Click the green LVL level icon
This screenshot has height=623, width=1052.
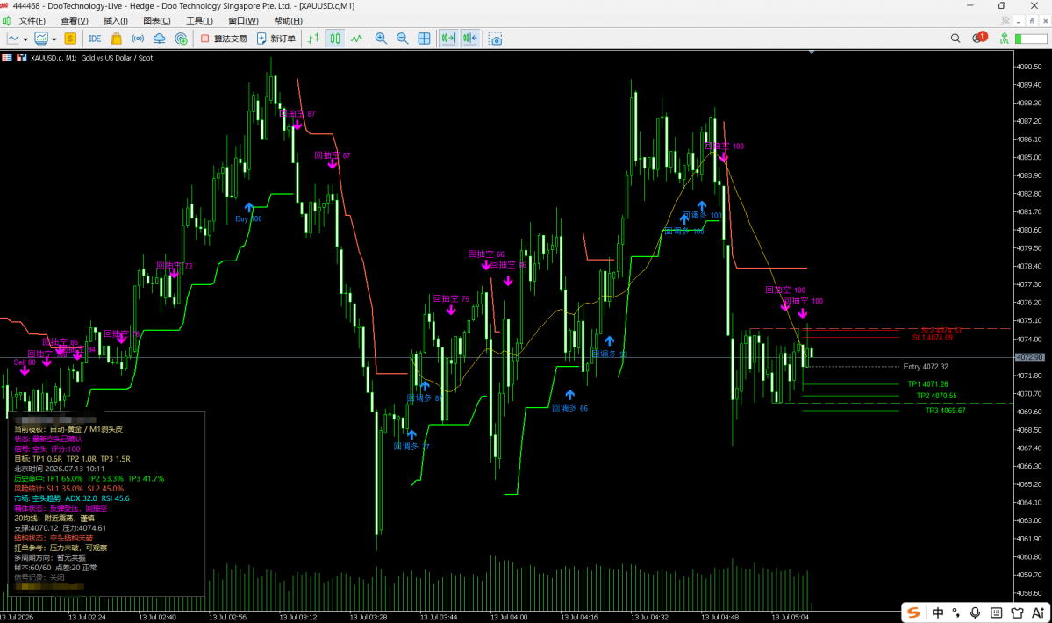(1004, 39)
